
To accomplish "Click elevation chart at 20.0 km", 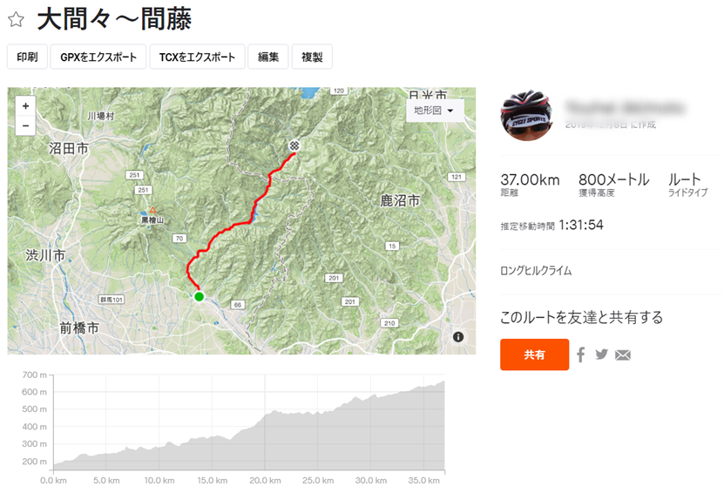I will (x=265, y=422).
